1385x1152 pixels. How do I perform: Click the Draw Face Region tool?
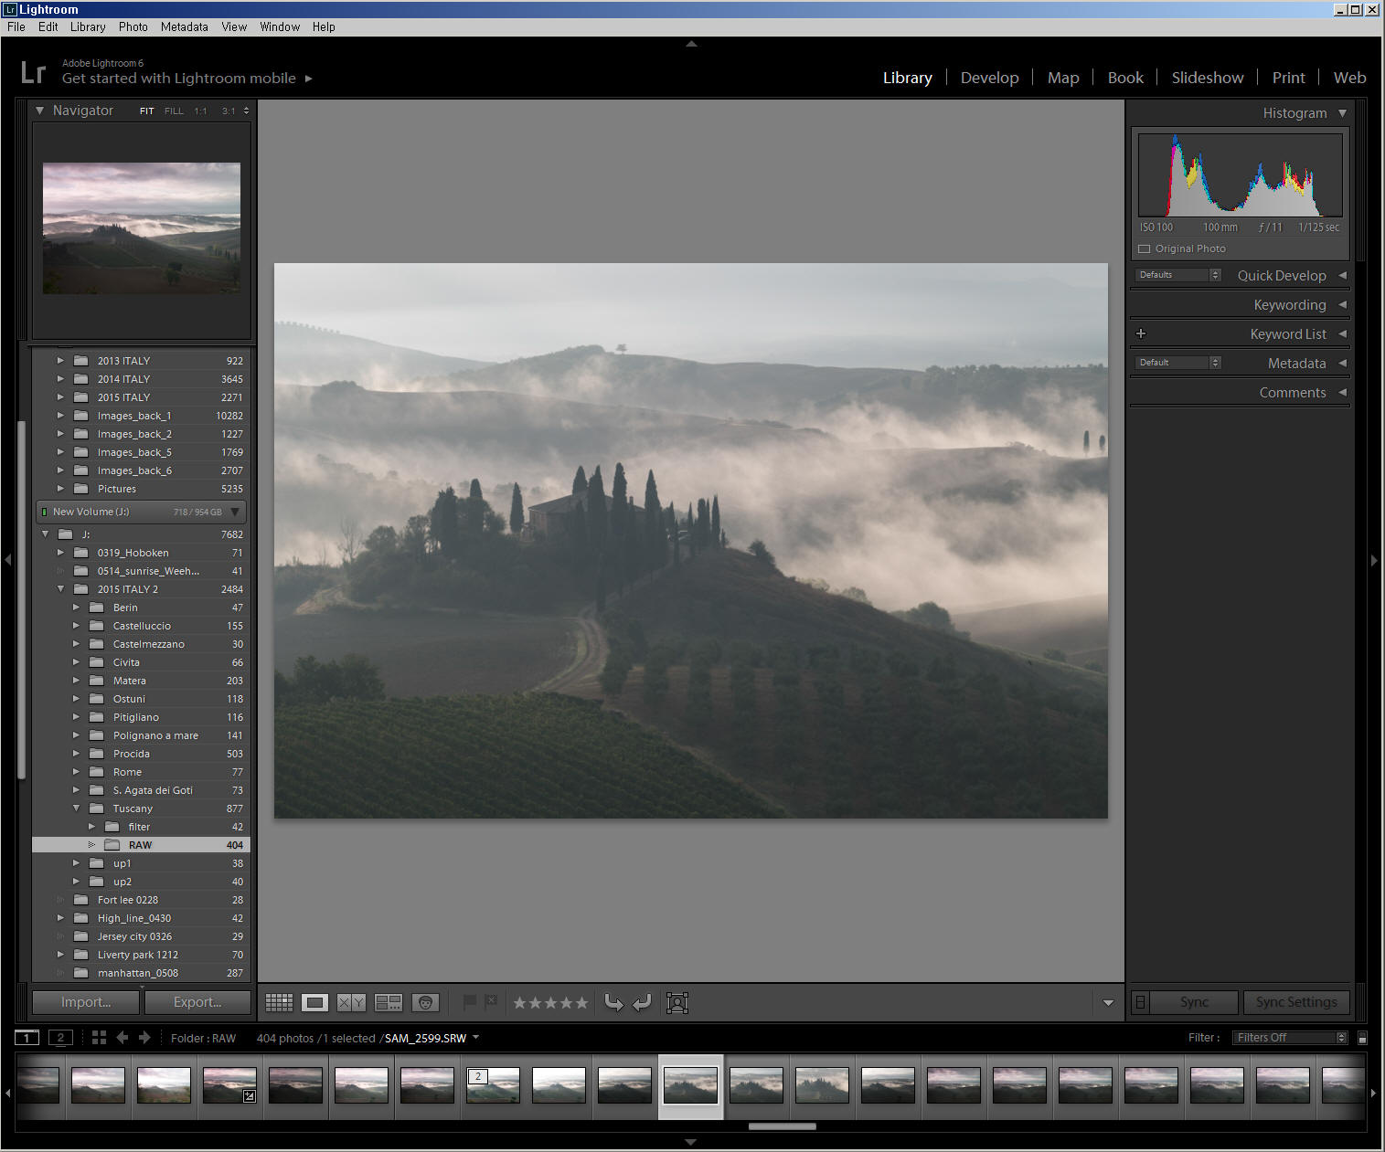click(x=677, y=1003)
